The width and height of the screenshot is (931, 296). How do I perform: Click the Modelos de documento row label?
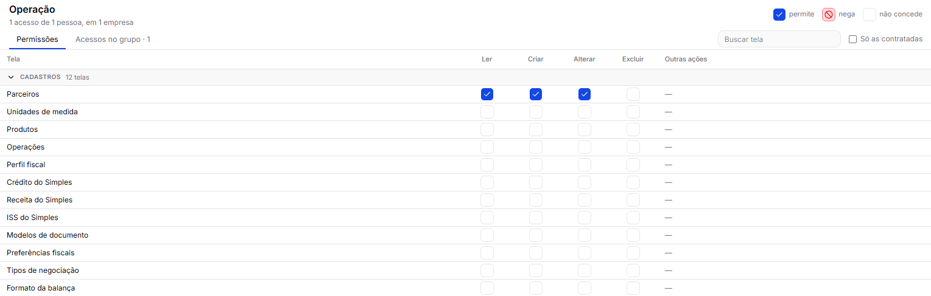[x=47, y=235]
